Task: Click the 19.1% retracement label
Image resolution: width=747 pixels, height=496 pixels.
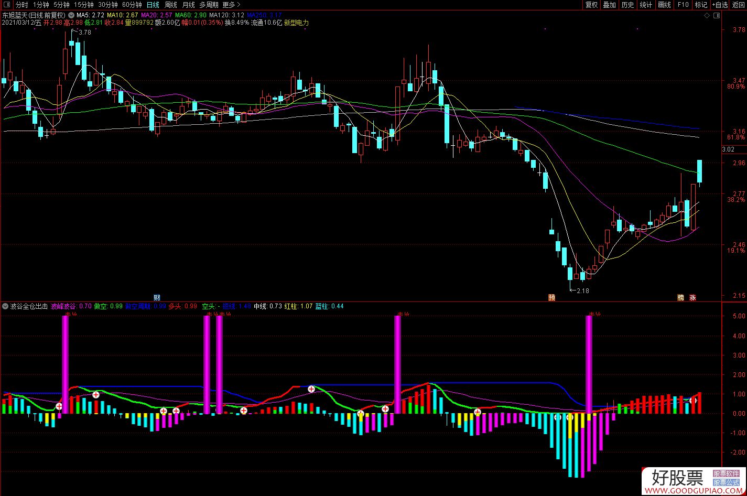Action: pyautogui.click(x=736, y=251)
